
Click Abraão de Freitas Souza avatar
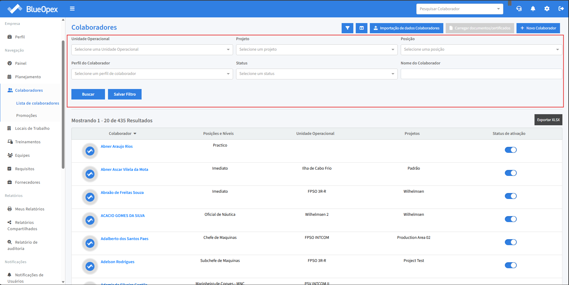(90, 197)
